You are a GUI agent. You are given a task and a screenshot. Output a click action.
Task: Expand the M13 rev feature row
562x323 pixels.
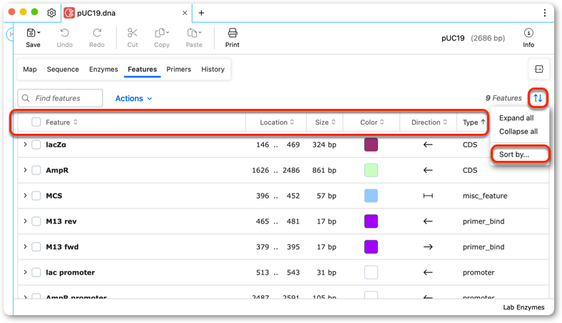25,221
